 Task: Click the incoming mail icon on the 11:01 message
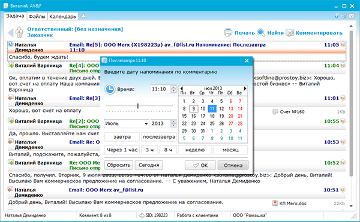(11, 98)
